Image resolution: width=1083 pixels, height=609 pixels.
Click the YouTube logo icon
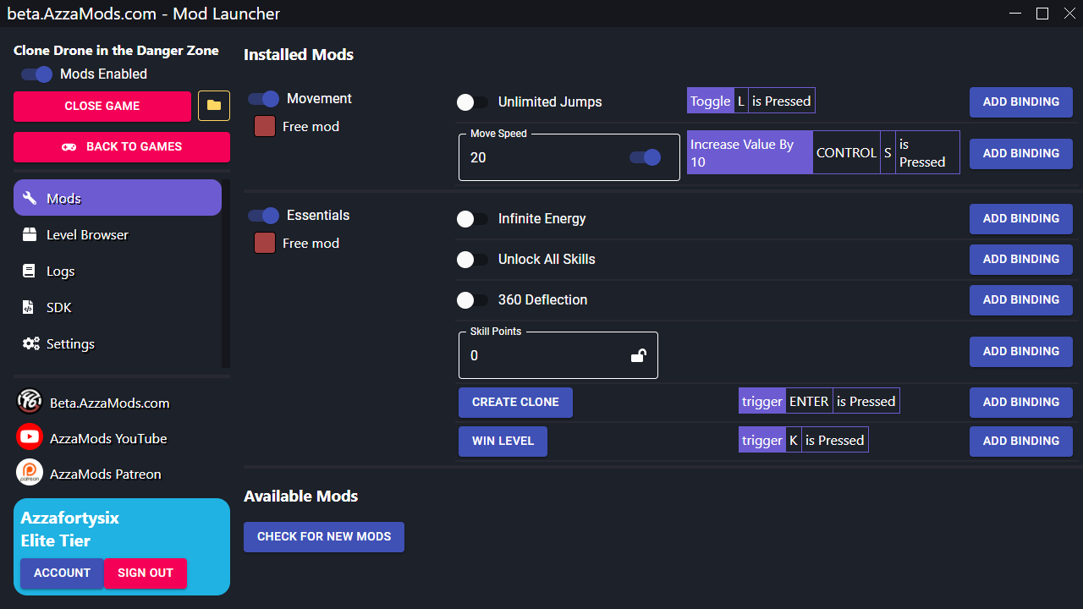coord(30,436)
